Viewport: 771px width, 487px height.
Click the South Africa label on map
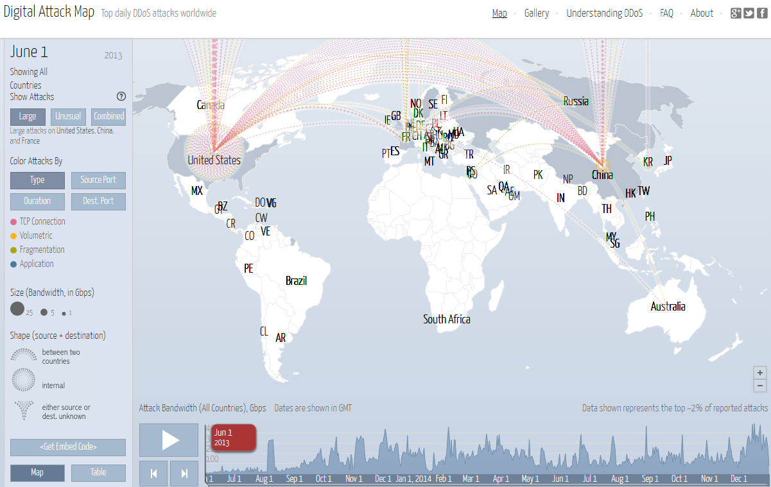point(446,320)
